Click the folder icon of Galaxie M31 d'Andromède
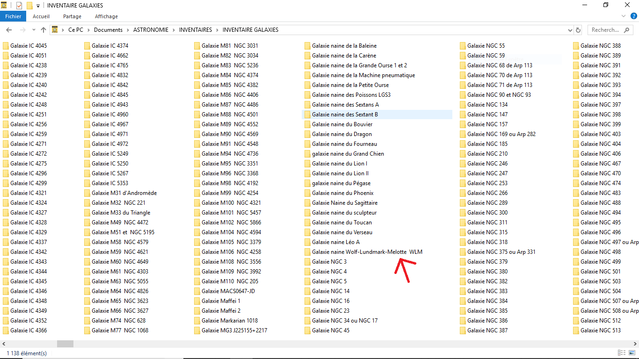Image resolution: width=639 pixels, height=359 pixels. (87, 193)
